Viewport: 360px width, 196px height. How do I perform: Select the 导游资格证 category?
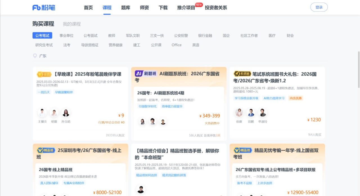[x=90, y=45]
